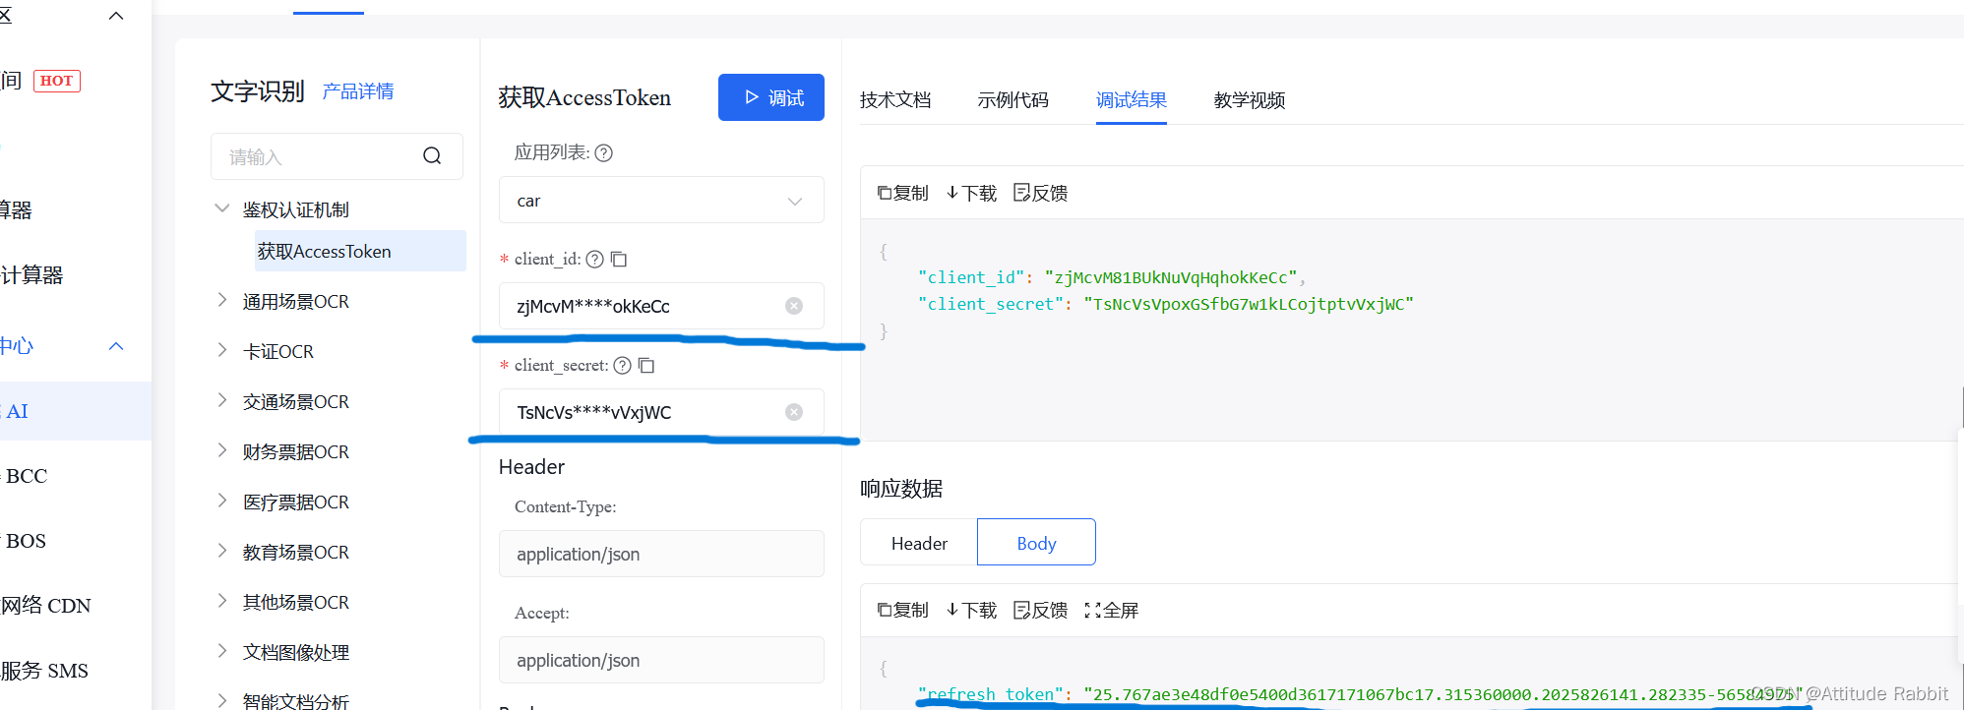Click the 响应数据 heading
Viewport: 1964px width, 710px height.
[901, 489]
